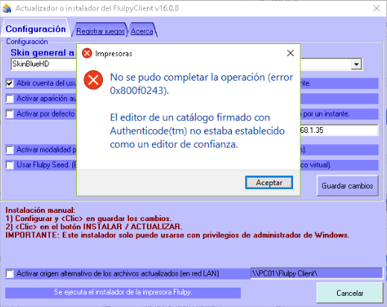Expand the skin selection dropdown arrow

tap(356, 64)
